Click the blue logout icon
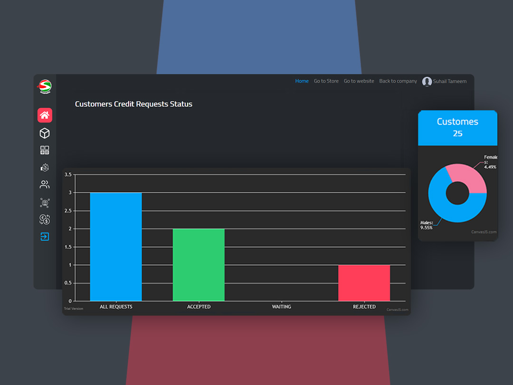 [45, 237]
